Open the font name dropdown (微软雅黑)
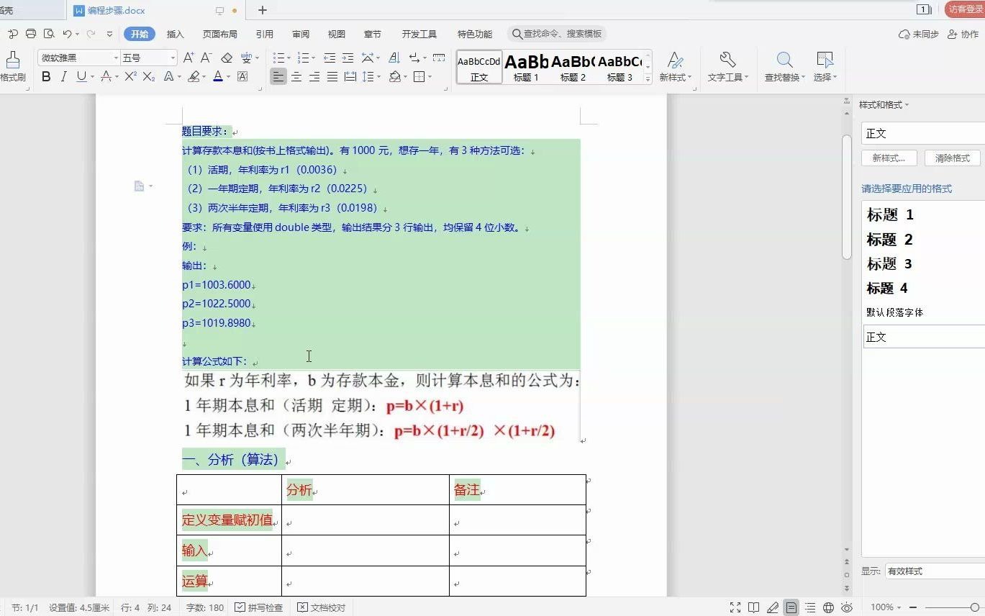Image resolution: width=985 pixels, height=616 pixels. [115, 58]
